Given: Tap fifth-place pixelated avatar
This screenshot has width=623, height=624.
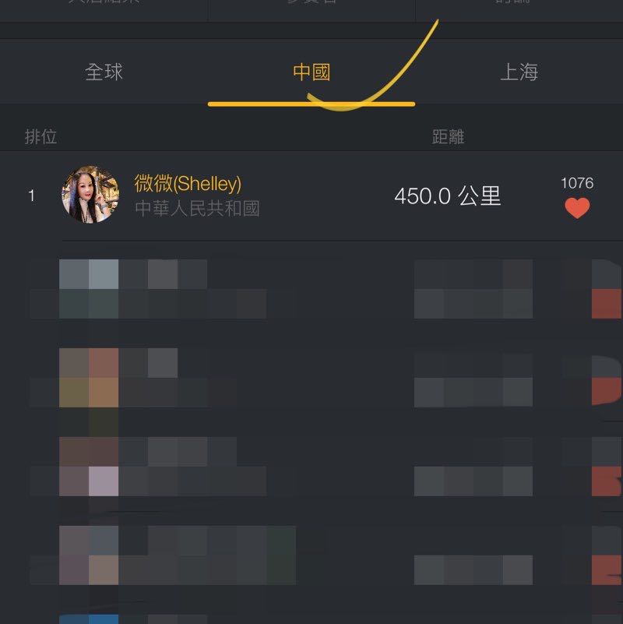Looking at the screenshot, I should tap(89, 555).
